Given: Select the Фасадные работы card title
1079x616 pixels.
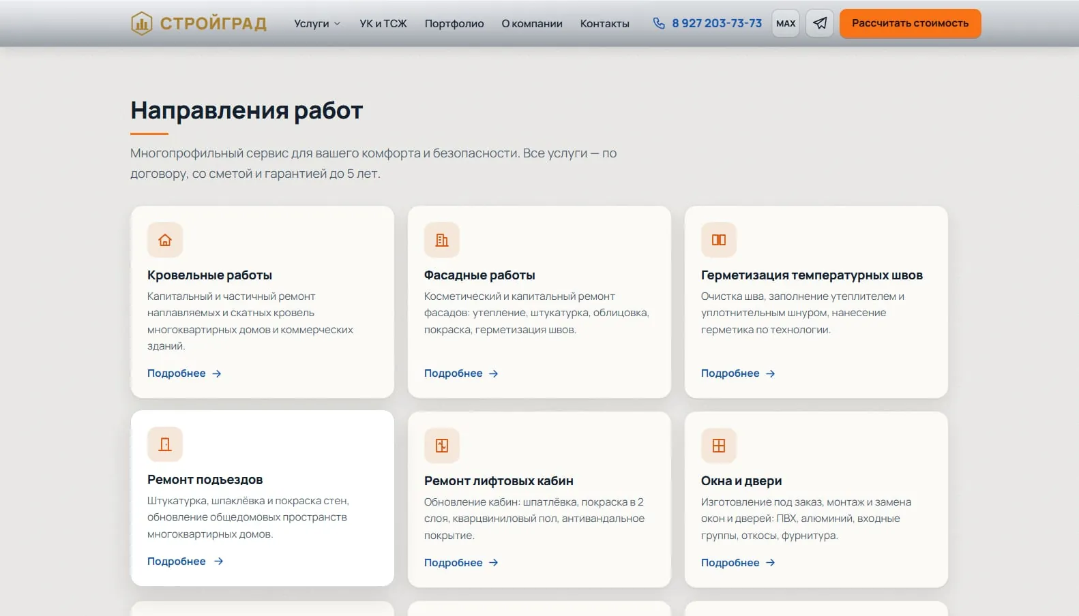Looking at the screenshot, I should (479, 275).
